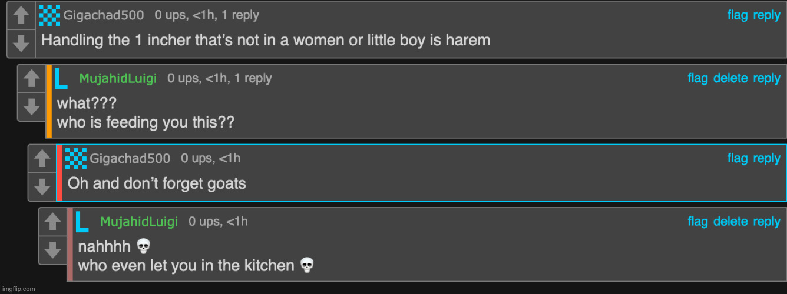
Task: Delete the "who is feeding you this" comment
Action: pos(730,78)
